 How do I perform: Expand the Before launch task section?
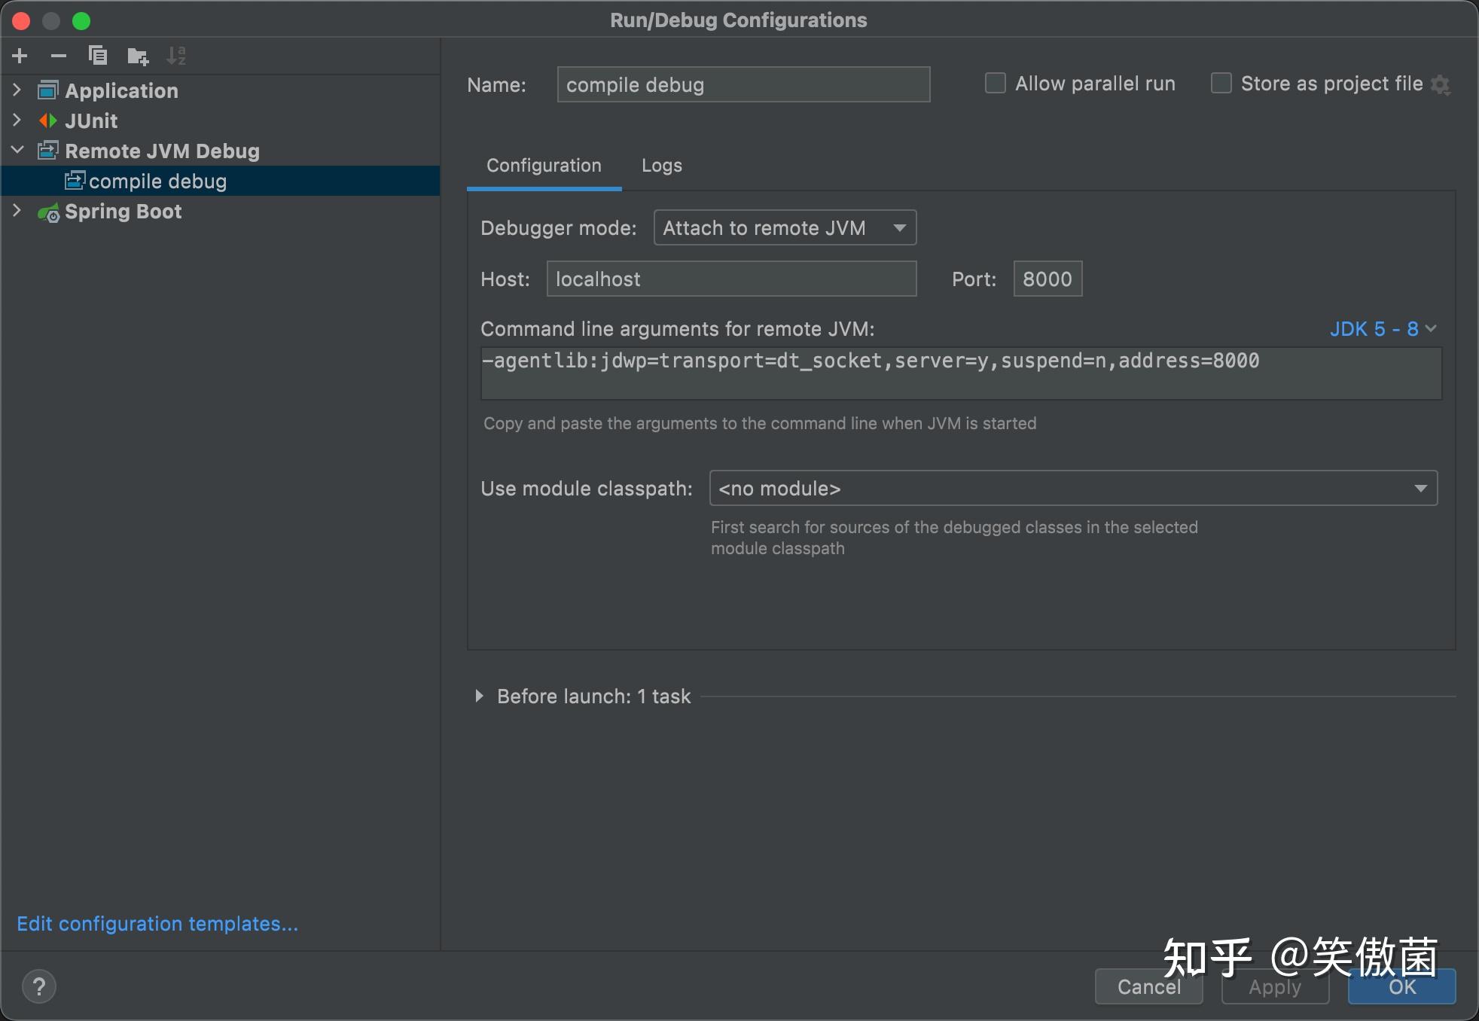point(479,696)
